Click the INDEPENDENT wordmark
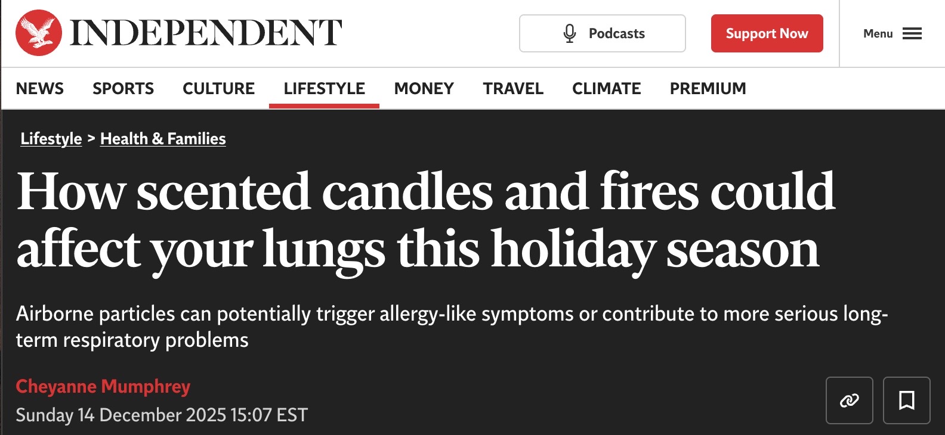945x435 pixels. tap(206, 33)
